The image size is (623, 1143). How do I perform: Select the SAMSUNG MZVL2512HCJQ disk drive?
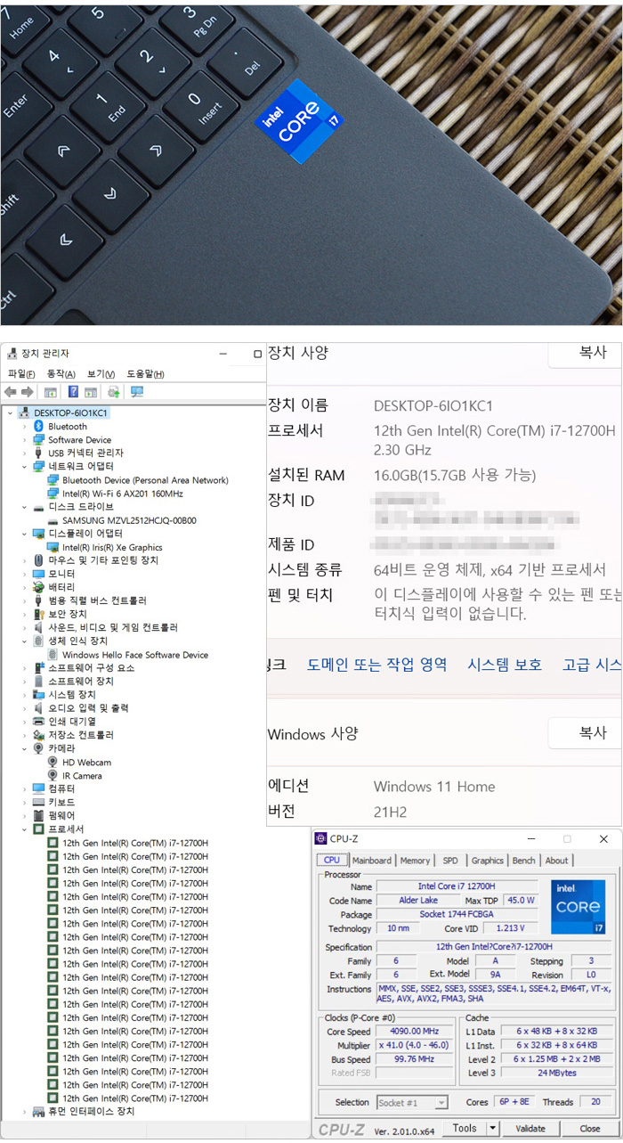tap(129, 520)
